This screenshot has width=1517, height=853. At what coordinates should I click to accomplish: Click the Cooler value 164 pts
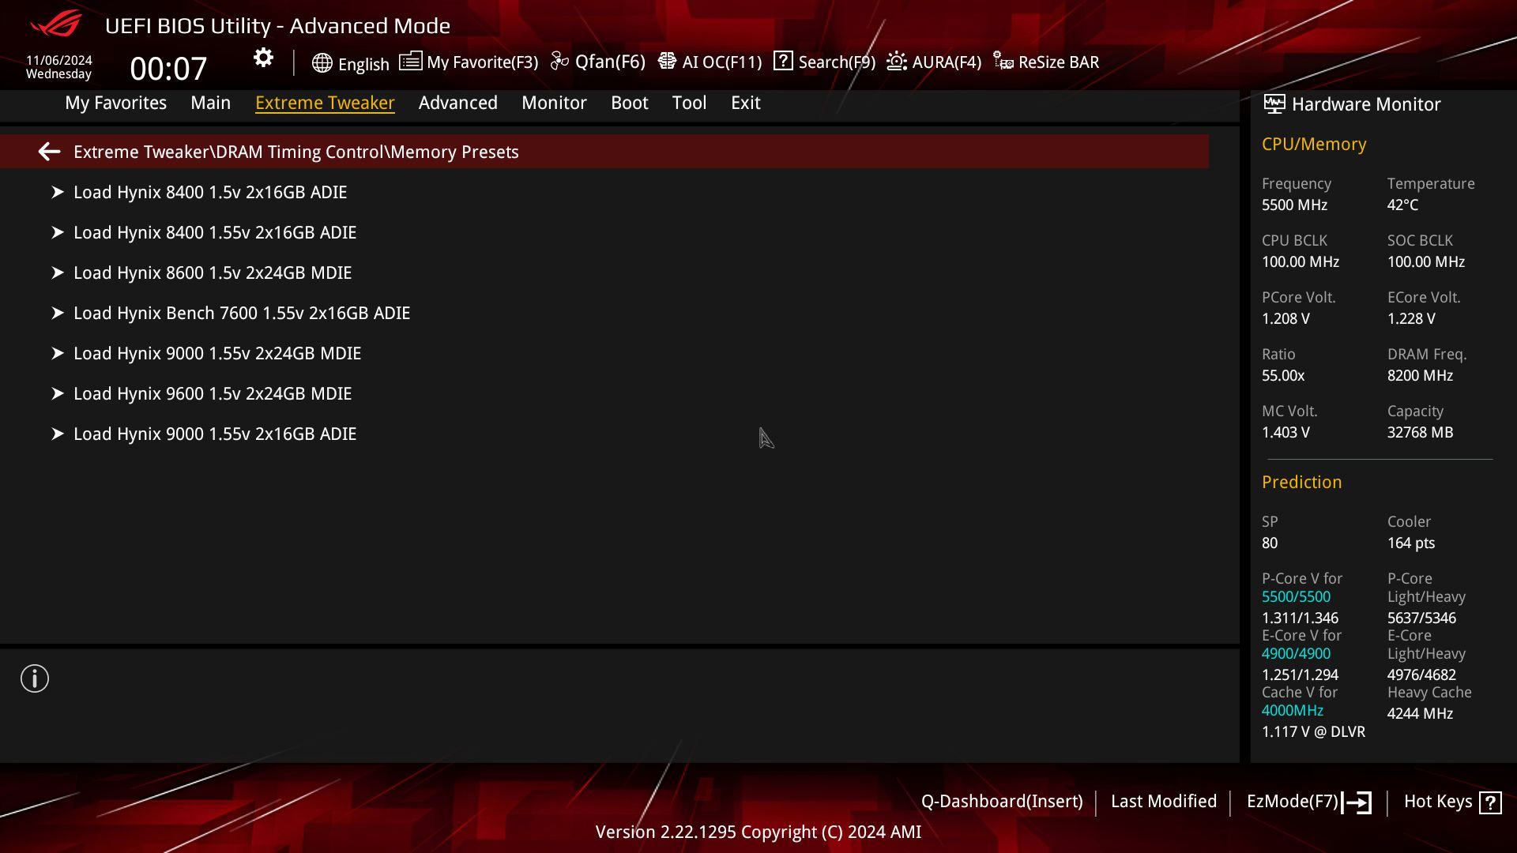point(1410,543)
